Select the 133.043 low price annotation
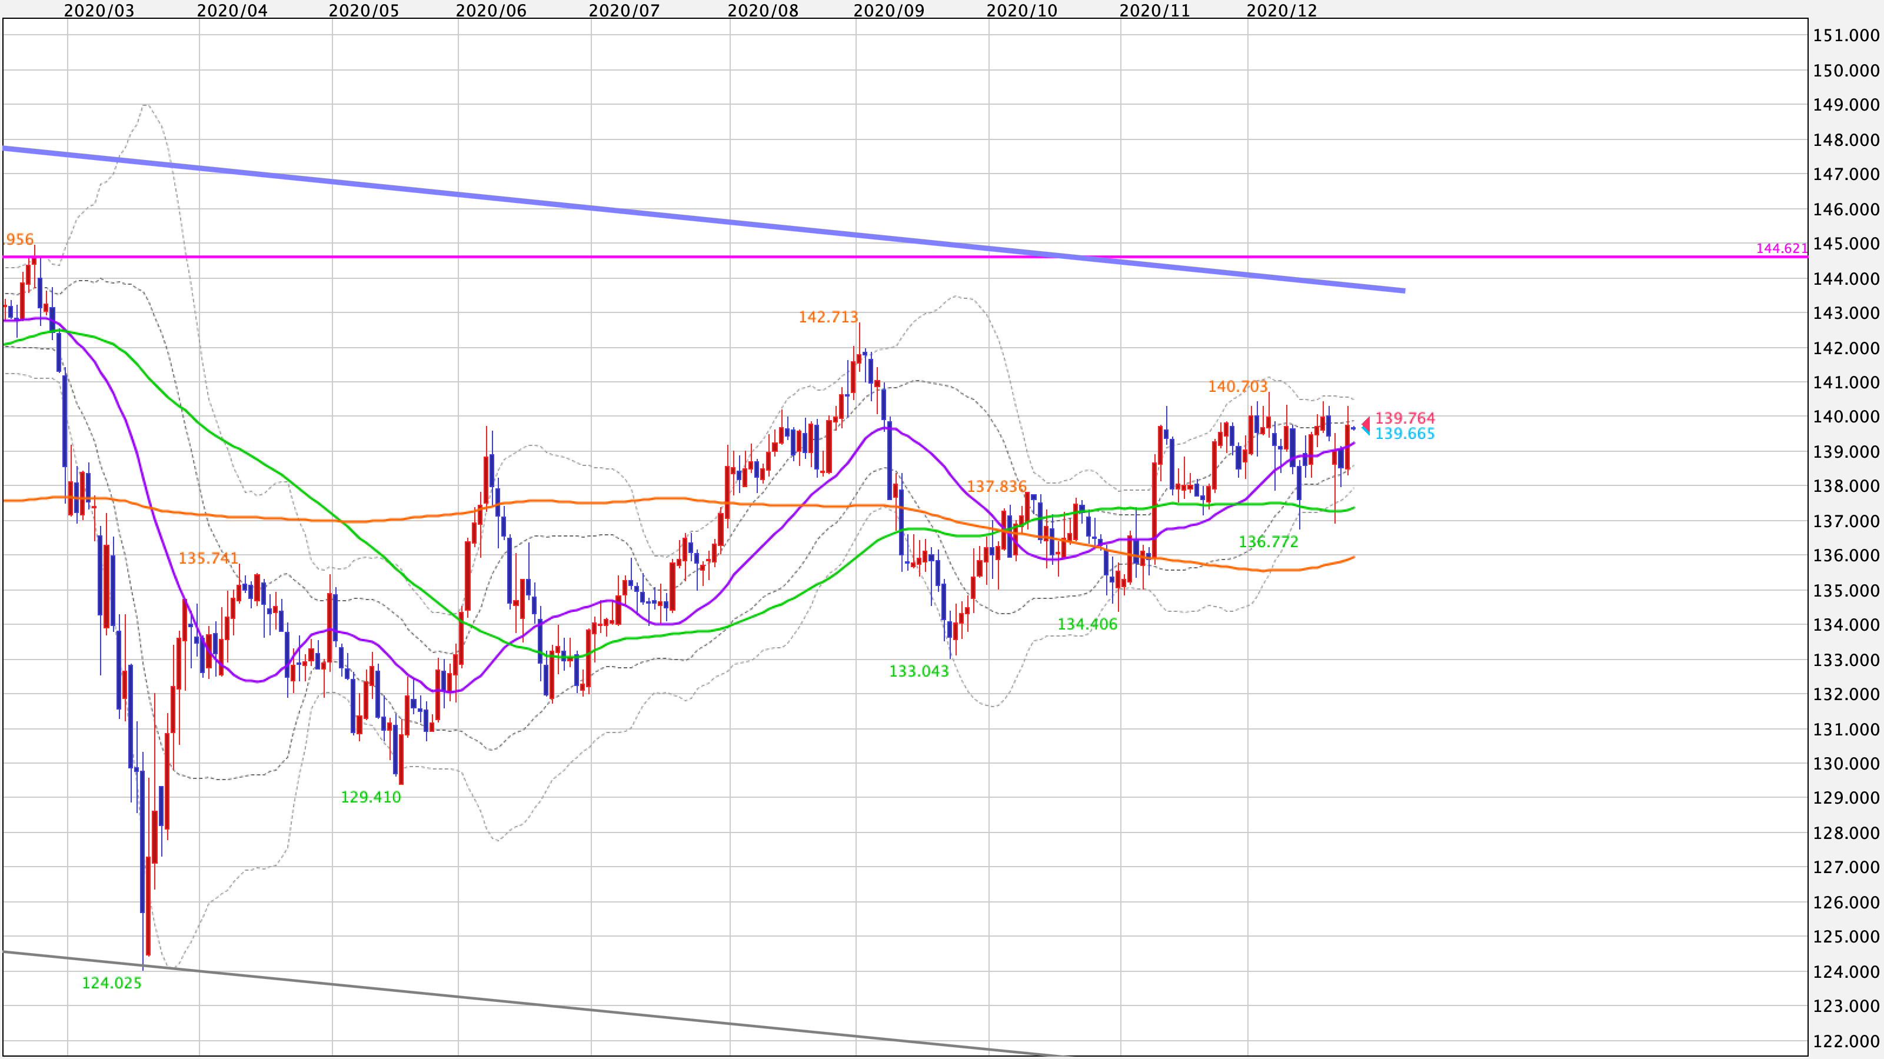The image size is (1884, 1059). pyautogui.click(x=918, y=671)
